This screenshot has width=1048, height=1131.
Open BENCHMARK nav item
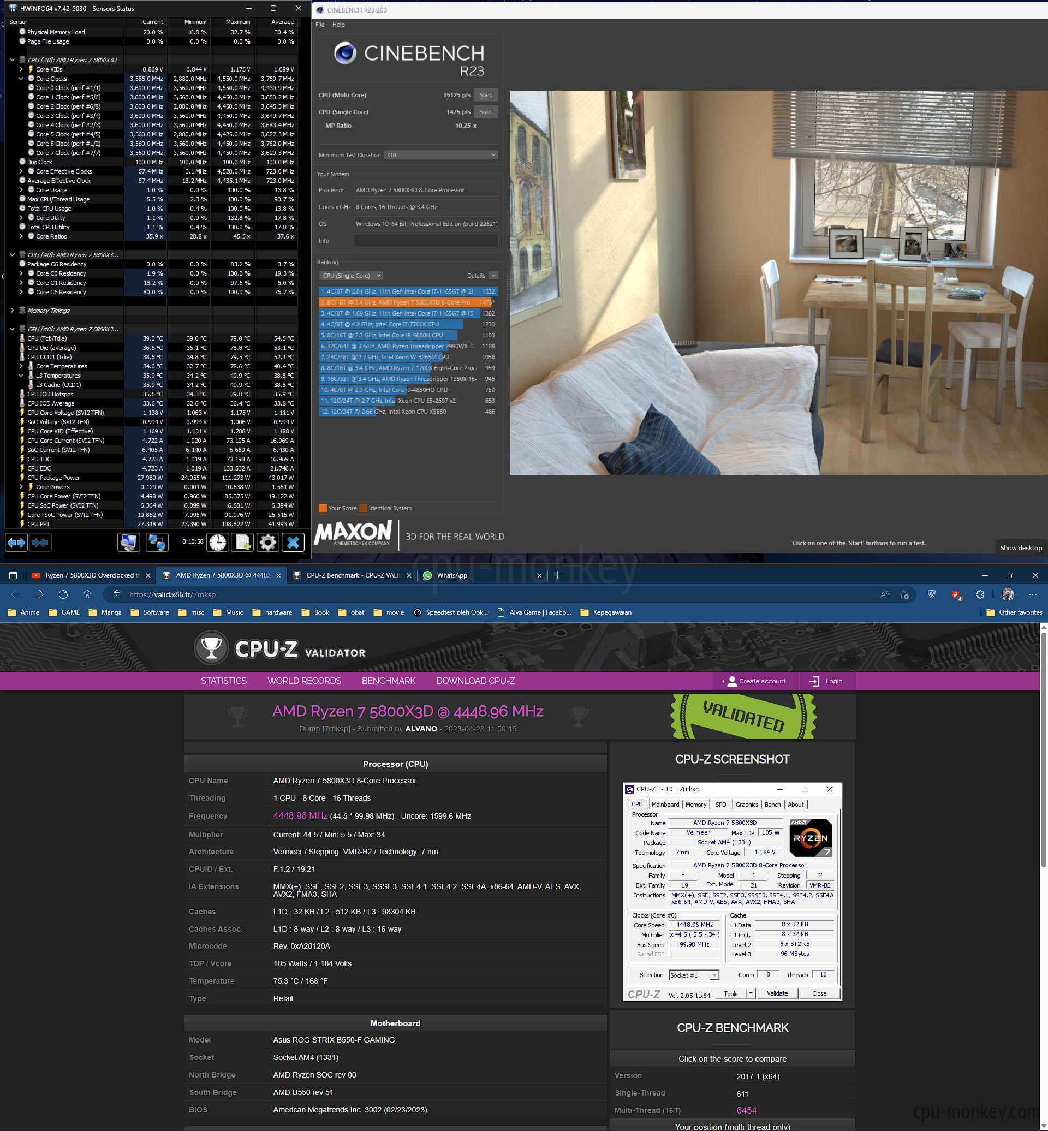pyautogui.click(x=389, y=681)
